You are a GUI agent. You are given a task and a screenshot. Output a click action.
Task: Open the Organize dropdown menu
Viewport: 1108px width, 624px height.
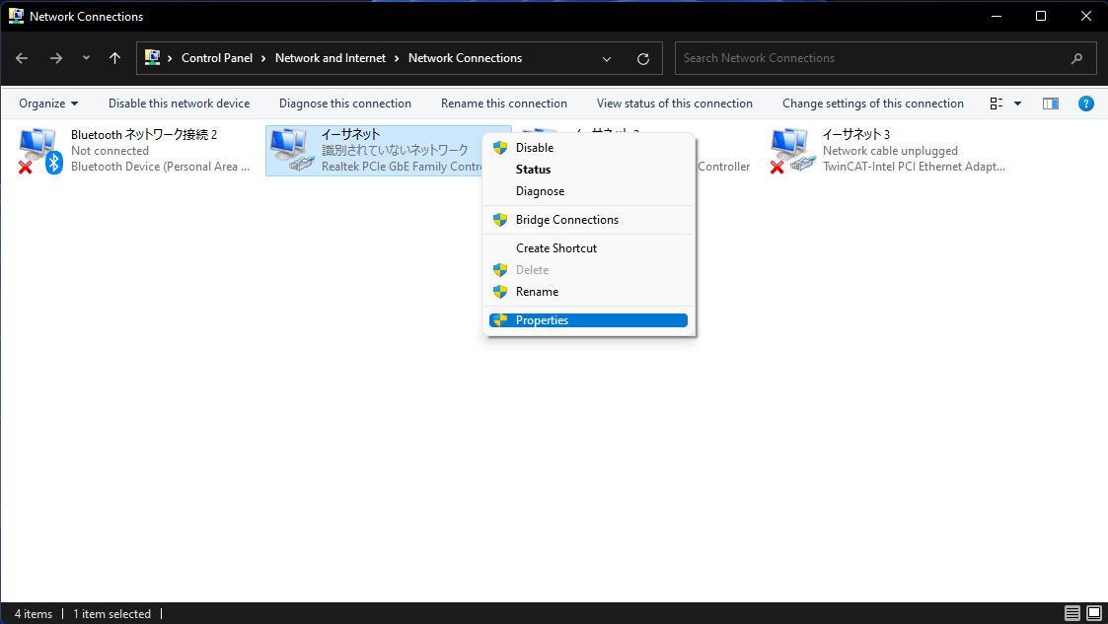(x=48, y=104)
